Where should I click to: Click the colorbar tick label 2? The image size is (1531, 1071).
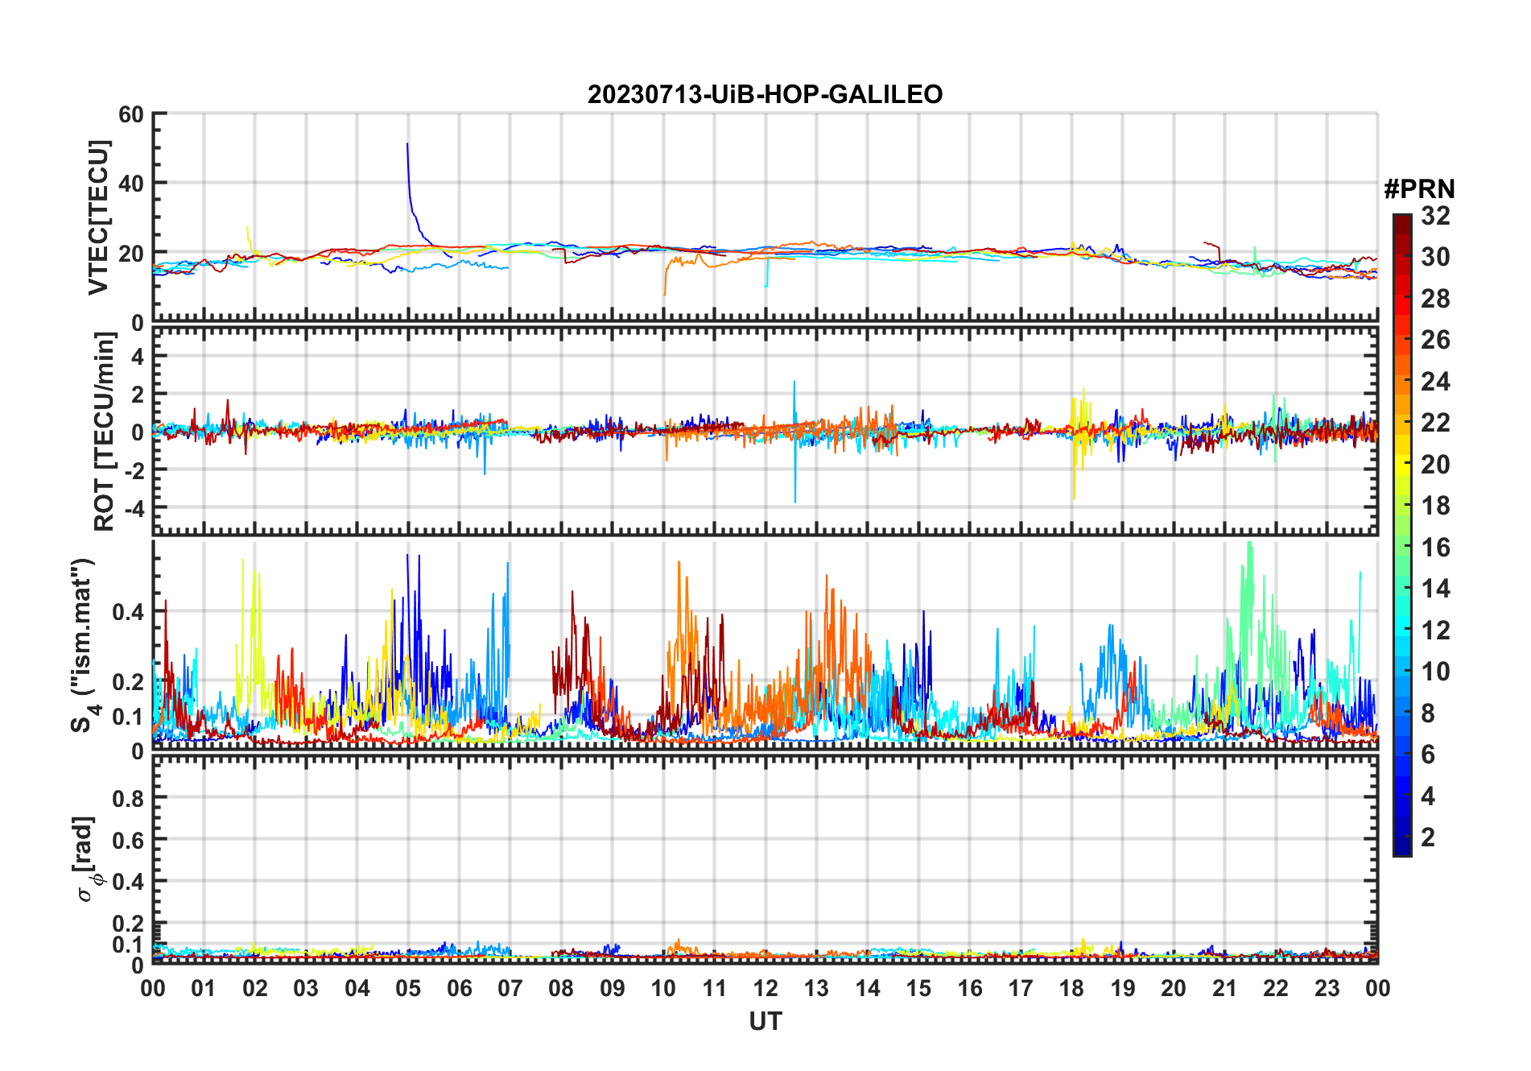coord(1428,837)
